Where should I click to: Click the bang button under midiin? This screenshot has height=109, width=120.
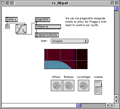click(x=7, y=26)
